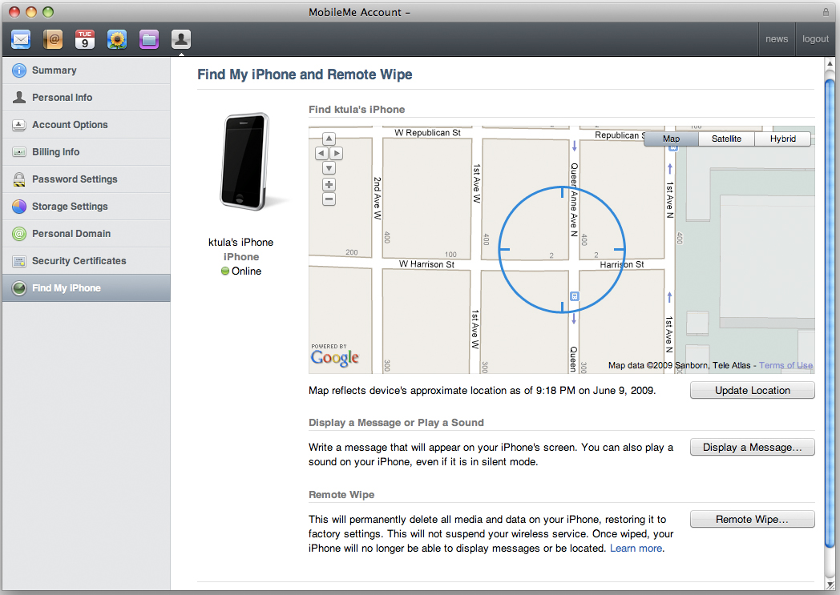Click the blue location circle on map
840x595 pixels.
pyautogui.click(x=562, y=249)
